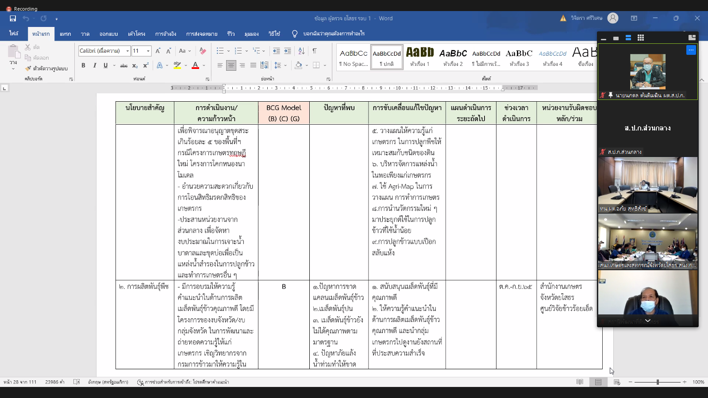This screenshot has width=708, height=398.
Task: Apply Thai distributed alignment
Action: 264,65
